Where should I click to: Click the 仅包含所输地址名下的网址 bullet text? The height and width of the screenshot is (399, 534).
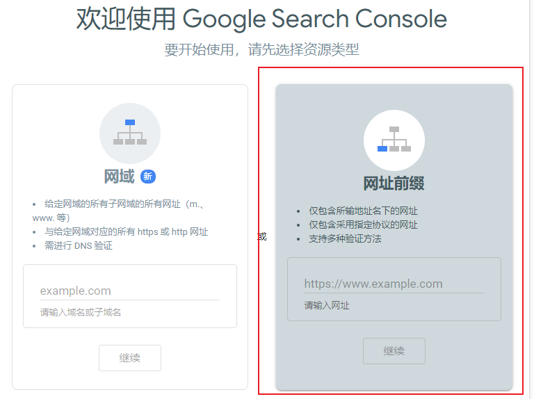click(x=363, y=211)
